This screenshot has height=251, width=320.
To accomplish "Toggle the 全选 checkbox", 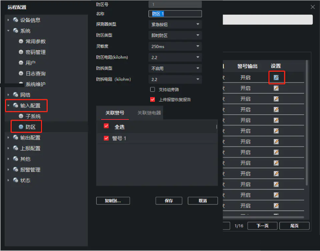I will click(x=106, y=127).
